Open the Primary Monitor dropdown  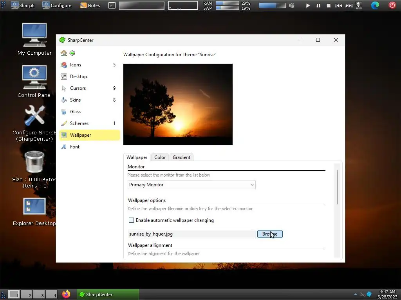click(x=191, y=185)
